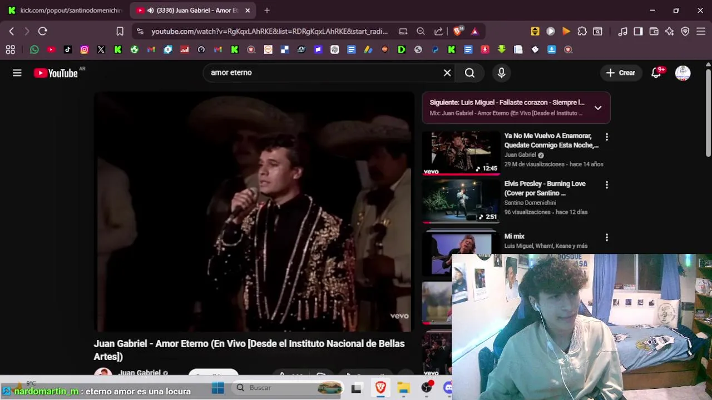Screen dimensions: 712x400
Task: Open a new browser tab
Action: coord(267,10)
